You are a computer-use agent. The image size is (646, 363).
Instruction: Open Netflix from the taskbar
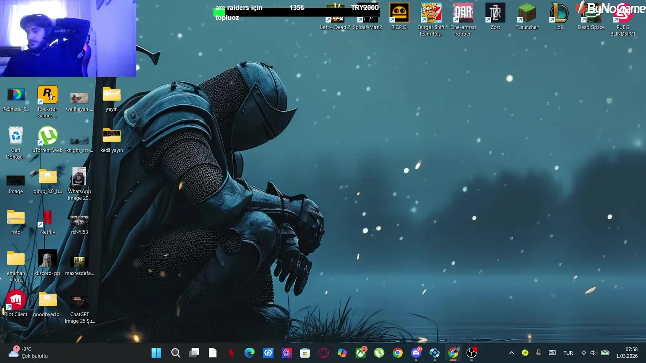(x=231, y=353)
